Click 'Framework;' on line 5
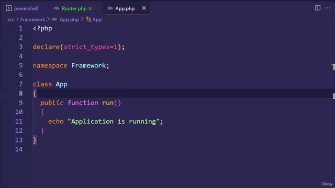Screen dimensions: 335x188 90,65
